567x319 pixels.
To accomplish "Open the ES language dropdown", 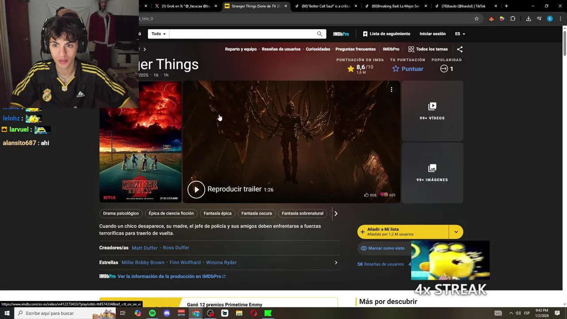I will coord(460,34).
